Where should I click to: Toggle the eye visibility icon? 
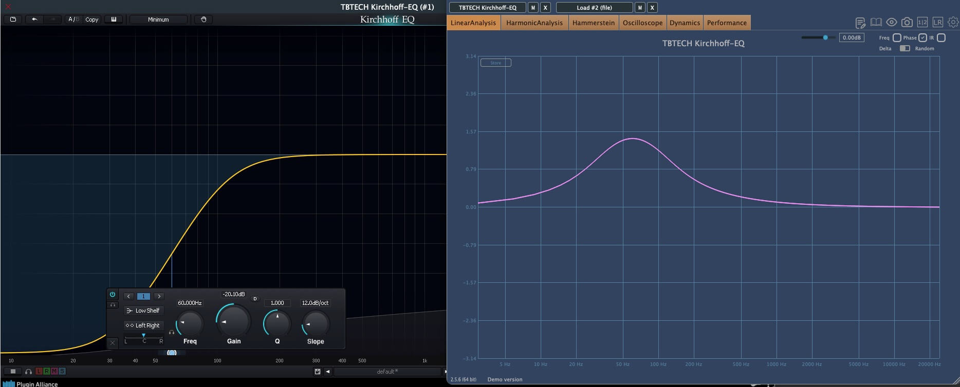tap(892, 23)
